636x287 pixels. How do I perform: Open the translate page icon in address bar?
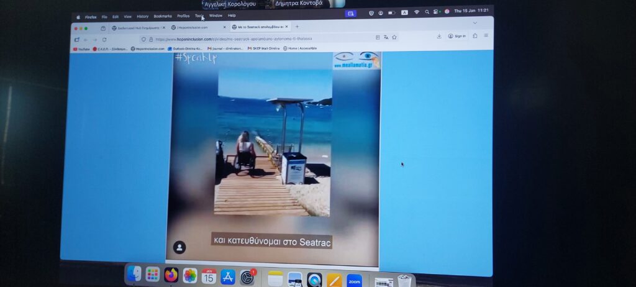[x=386, y=37]
